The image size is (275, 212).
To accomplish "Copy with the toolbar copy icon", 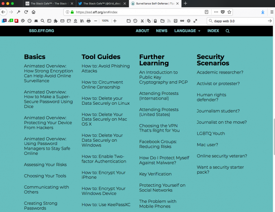I will coord(149,21).
